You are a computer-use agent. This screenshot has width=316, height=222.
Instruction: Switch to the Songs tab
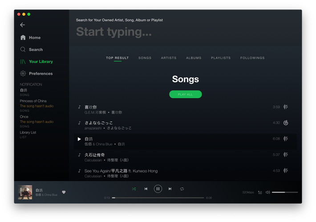(x=145, y=58)
